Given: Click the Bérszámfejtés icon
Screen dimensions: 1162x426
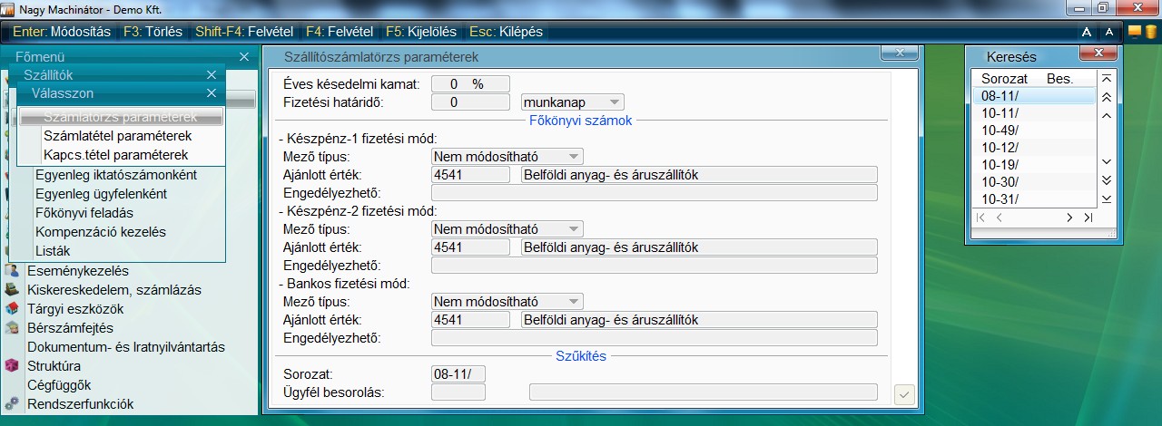Looking at the screenshot, I should (12, 328).
